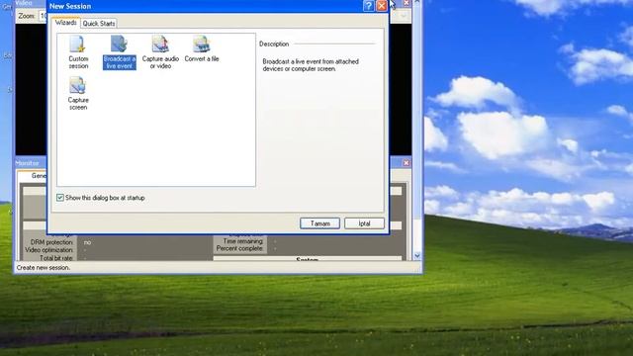
Task: Click the Video optimization label
Action: pyautogui.click(x=48, y=250)
